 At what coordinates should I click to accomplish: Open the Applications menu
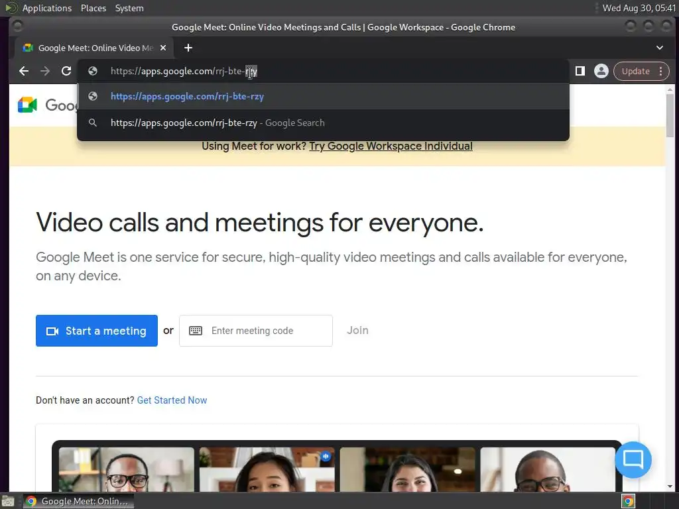click(47, 8)
